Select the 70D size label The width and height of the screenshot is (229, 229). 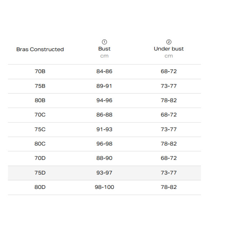[x=40, y=158]
